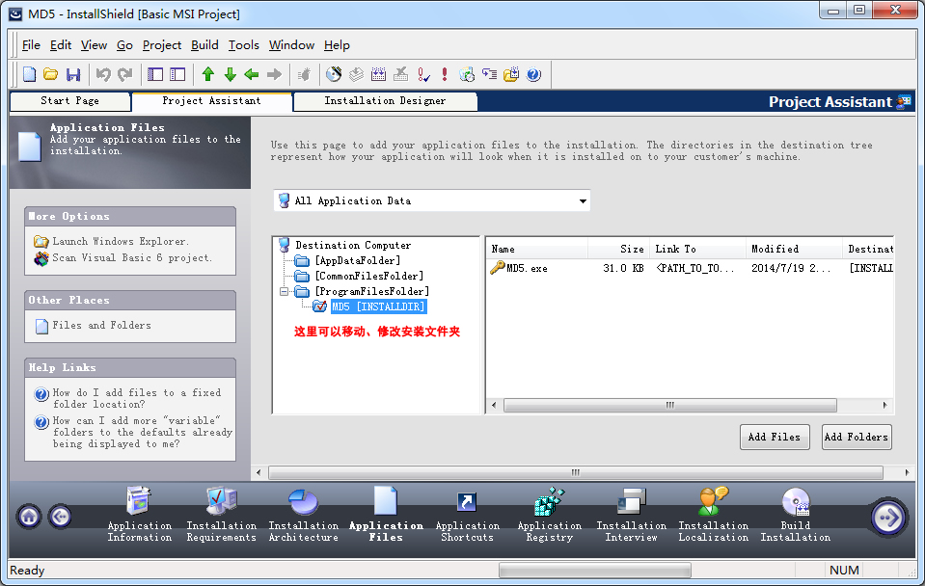Go forward with the gray right arrow
This screenshot has width=925, height=586.
274,74
